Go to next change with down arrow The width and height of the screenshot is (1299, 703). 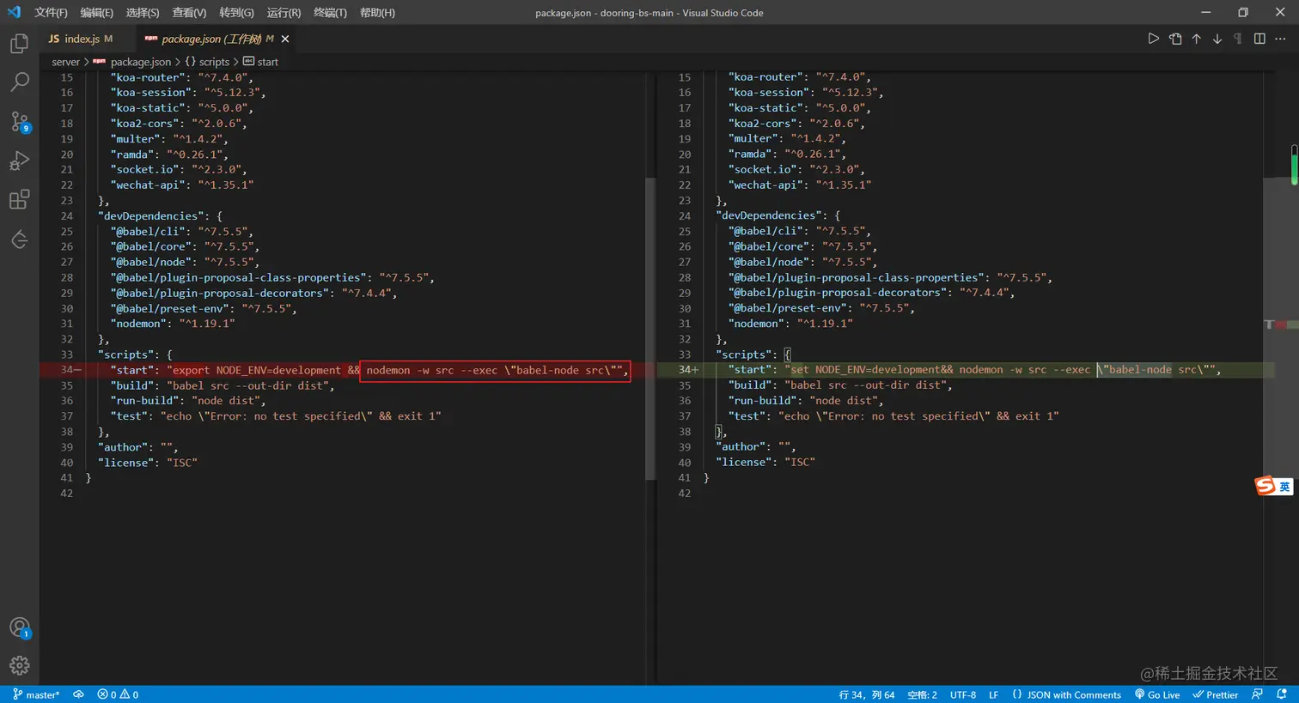pos(1217,39)
